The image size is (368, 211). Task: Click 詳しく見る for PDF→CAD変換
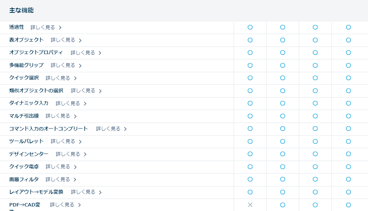click(x=62, y=205)
